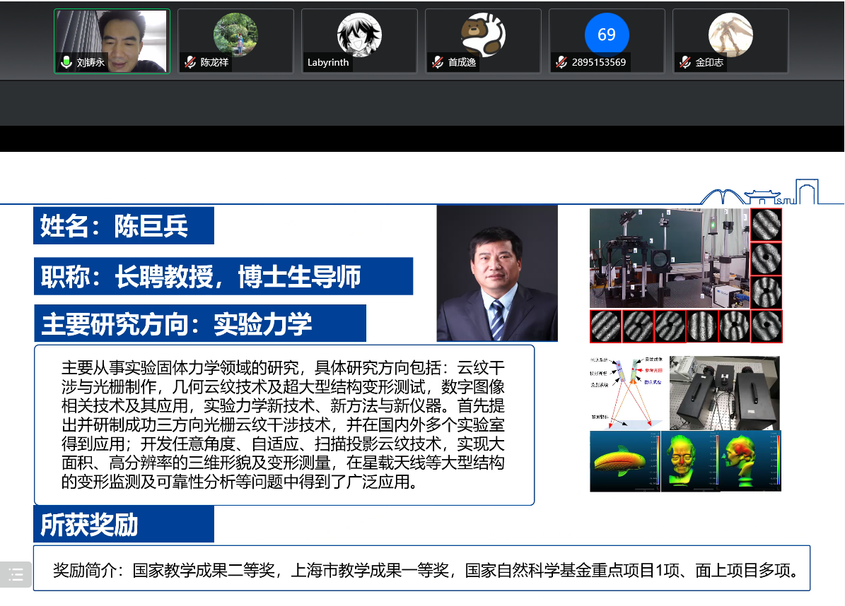Click a moiré fringe pattern thumbnail
845x606 pixels.
point(767,222)
